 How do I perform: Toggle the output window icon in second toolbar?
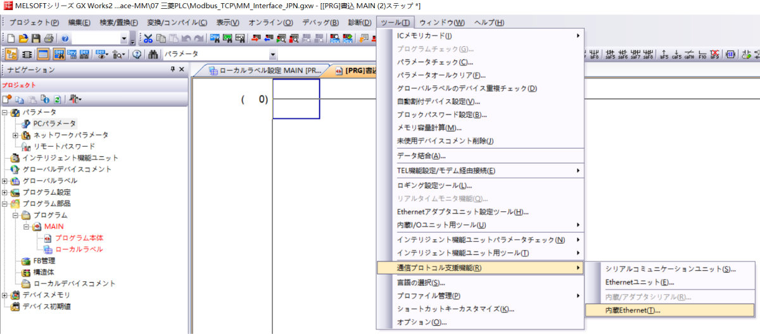43,54
